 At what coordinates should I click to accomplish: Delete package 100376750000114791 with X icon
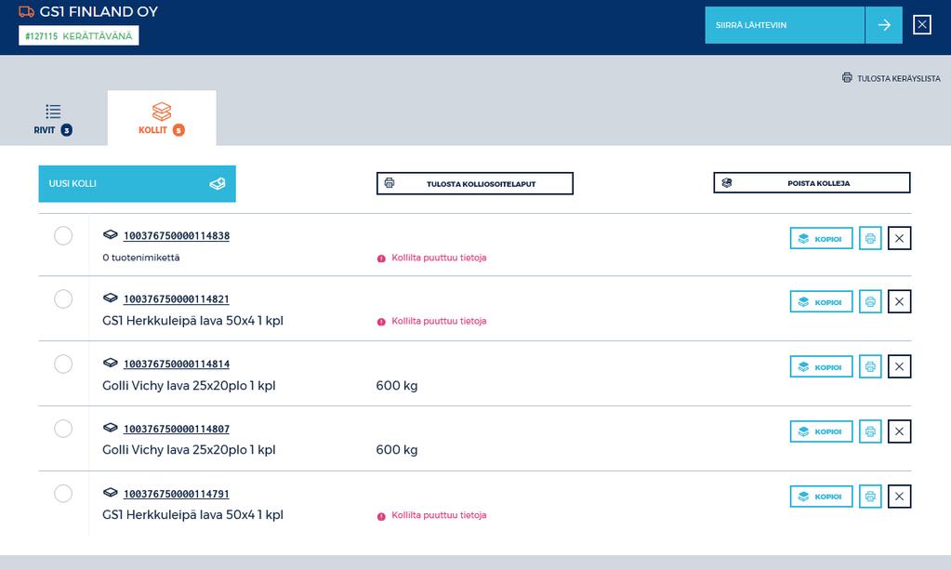tap(900, 496)
